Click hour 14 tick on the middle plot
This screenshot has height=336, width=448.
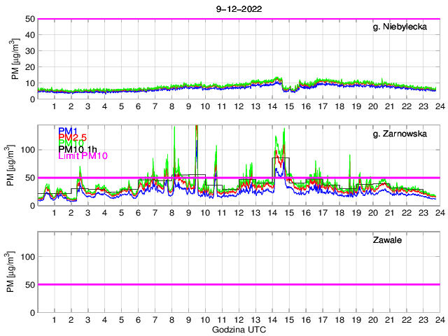[272, 213]
